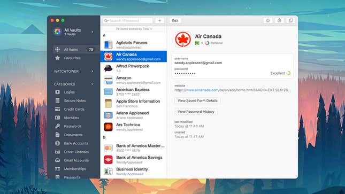Expand the Watchtower section arrow
The height and width of the screenshot is (194, 345).
click(x=92, y=71)
